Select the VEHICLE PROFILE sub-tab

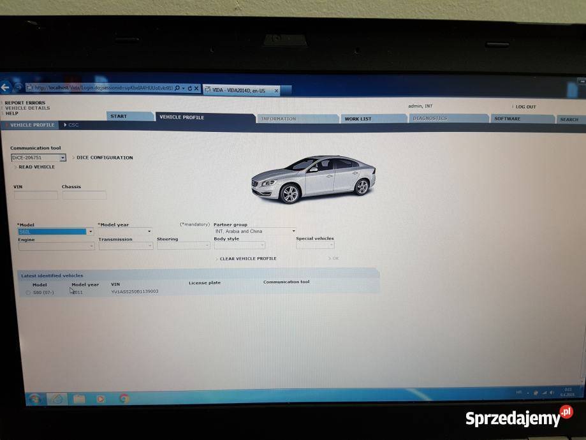click(x=30, y=125)
